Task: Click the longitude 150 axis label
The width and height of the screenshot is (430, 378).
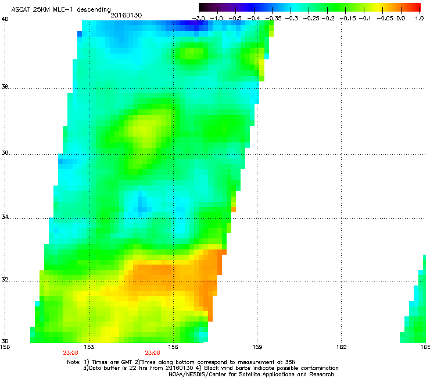Action: point(5,347)
